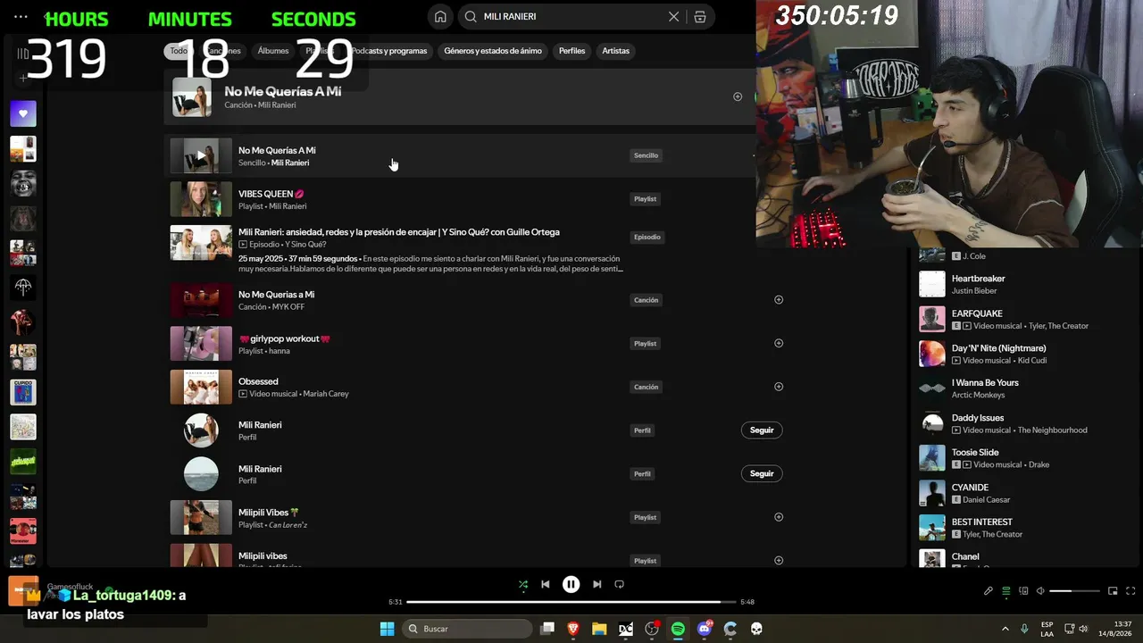The width and height of the screenshot is (1143, 643).
Task: Open the girlypop workout playlist title
Action: 284,338
